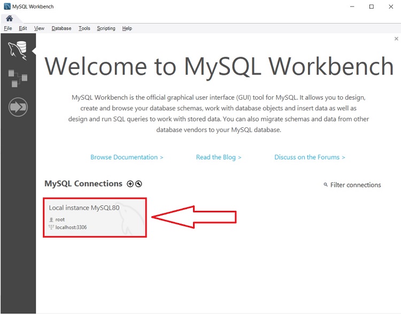Click the localhost:3306 text in connection tile
This screenshot has width=401, height=314.
coord(71,227)
